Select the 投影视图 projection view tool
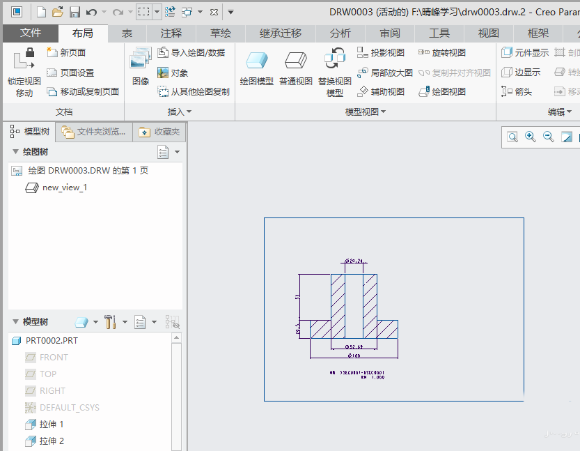 click(x=386, y=52)
